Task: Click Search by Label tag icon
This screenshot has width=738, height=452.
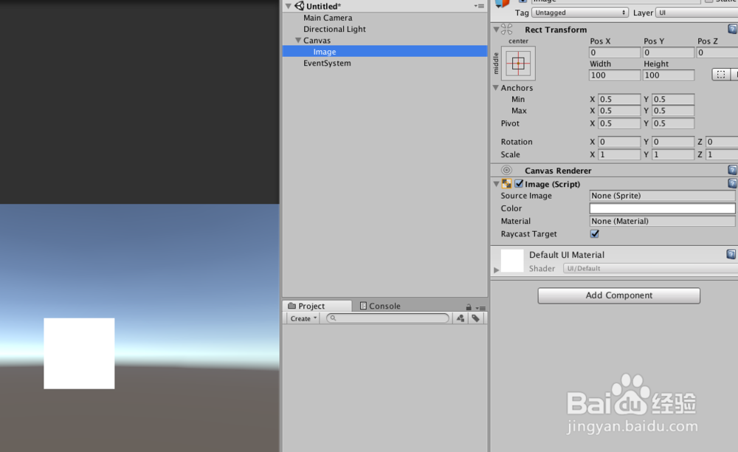Action: tap(476, 319)
